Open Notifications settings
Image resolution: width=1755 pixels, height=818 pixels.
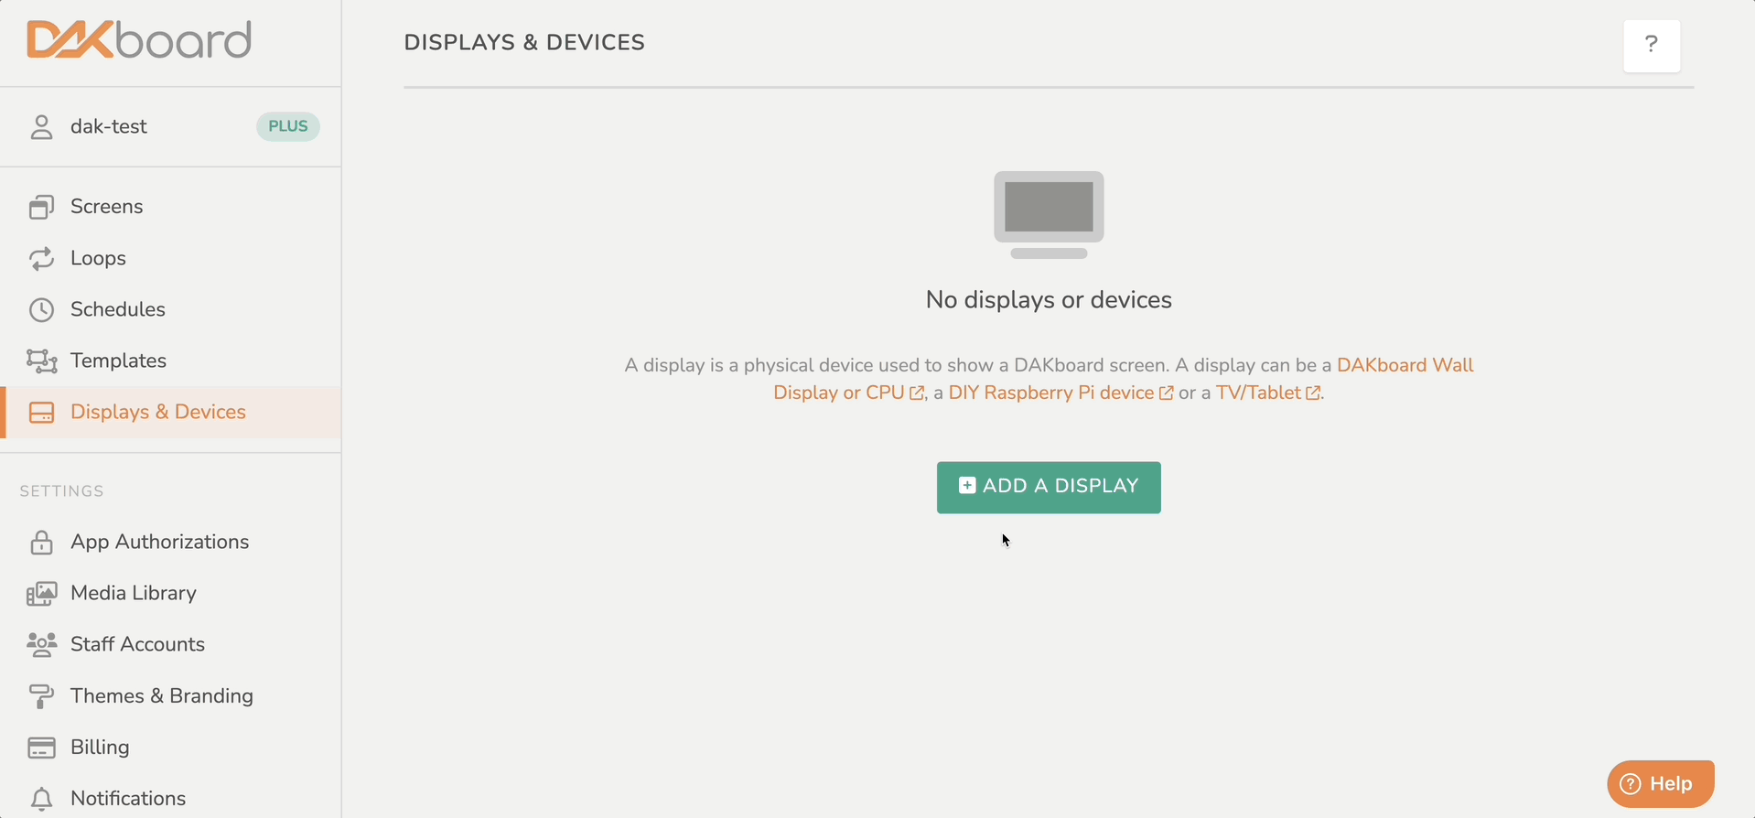(x=128, y=798)
